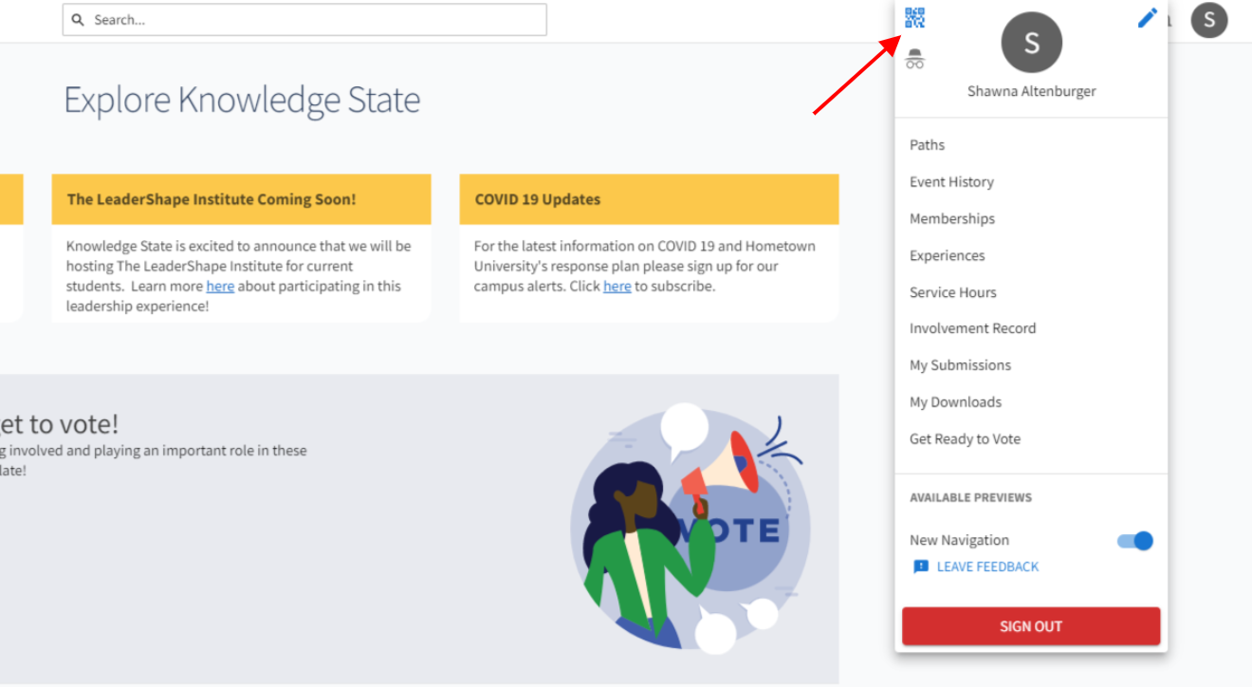The width and height of the screenshot is (1252, 687).
Task: Click into the Search input field
Action: (x=304, y=20)
